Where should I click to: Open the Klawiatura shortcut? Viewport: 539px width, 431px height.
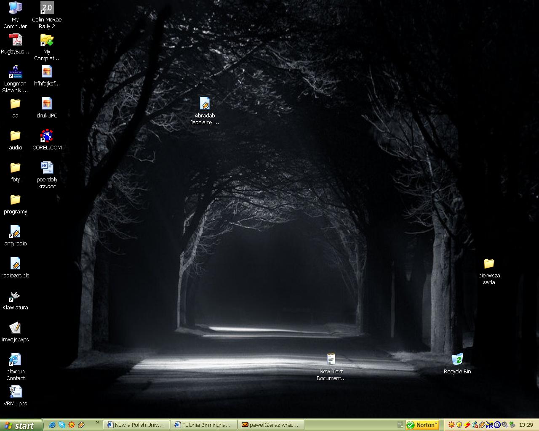click(x=15, y=296)
